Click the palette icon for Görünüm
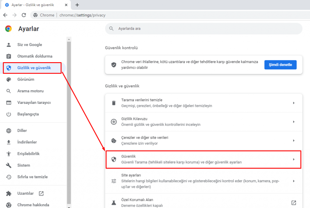 9,79
